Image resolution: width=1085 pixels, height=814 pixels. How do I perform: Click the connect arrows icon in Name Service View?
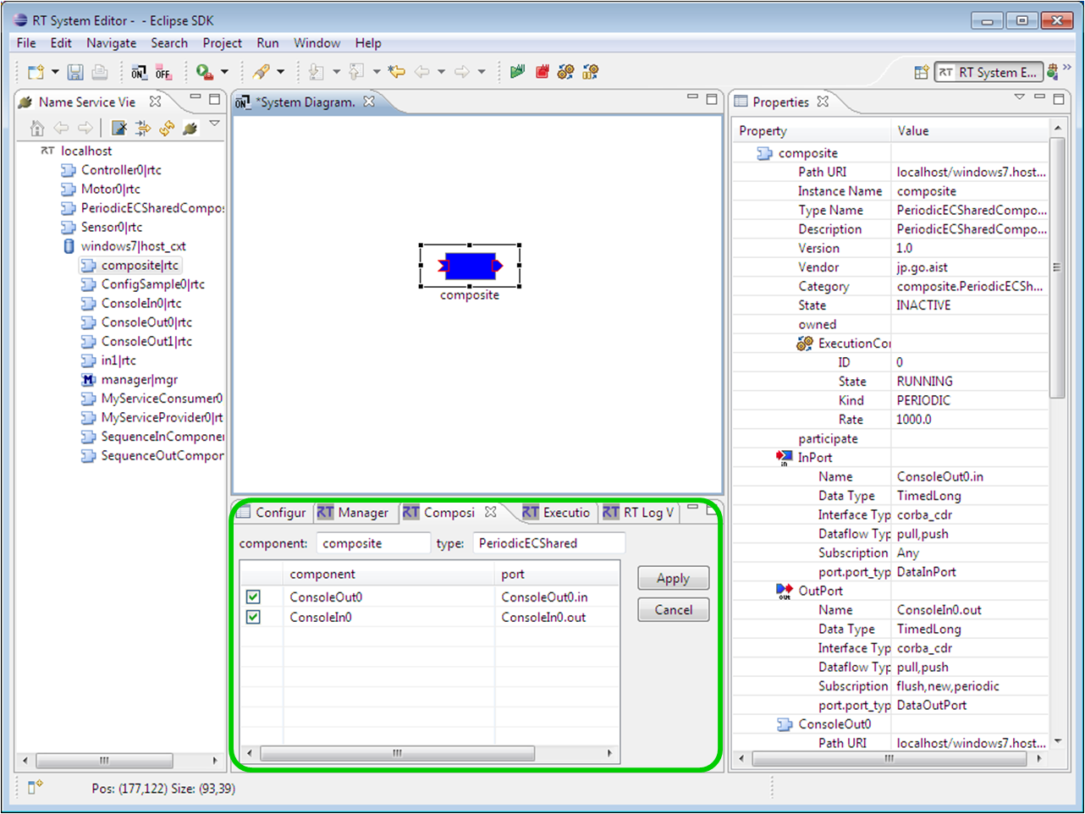click(143, 128)
